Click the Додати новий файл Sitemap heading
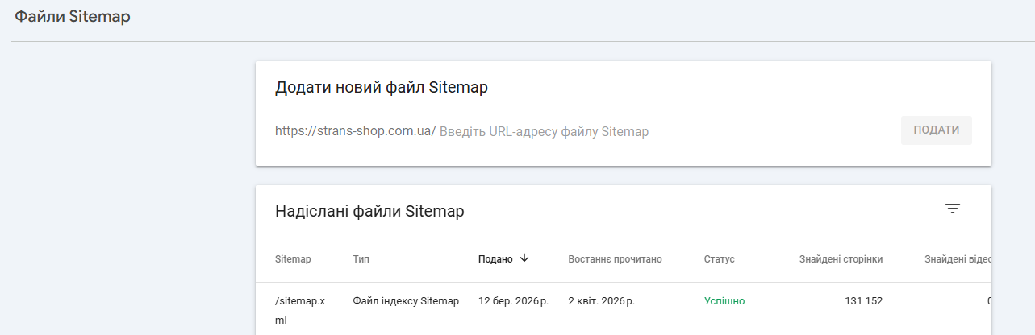Image resolution: width=1035 pixels, height=335 pixels. point(382,88)
